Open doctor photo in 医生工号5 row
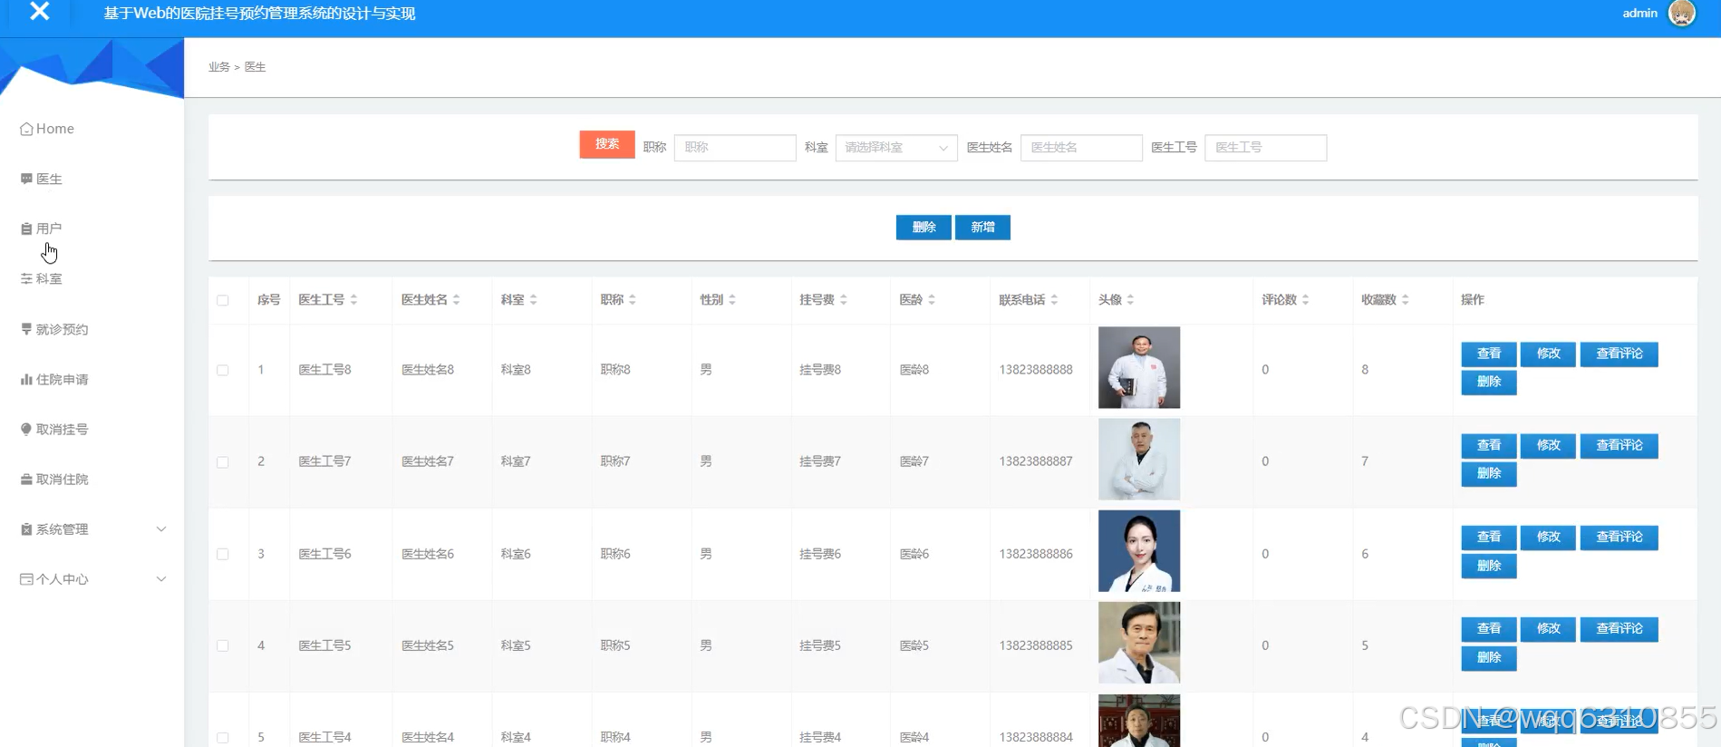 pos(1139,643)
